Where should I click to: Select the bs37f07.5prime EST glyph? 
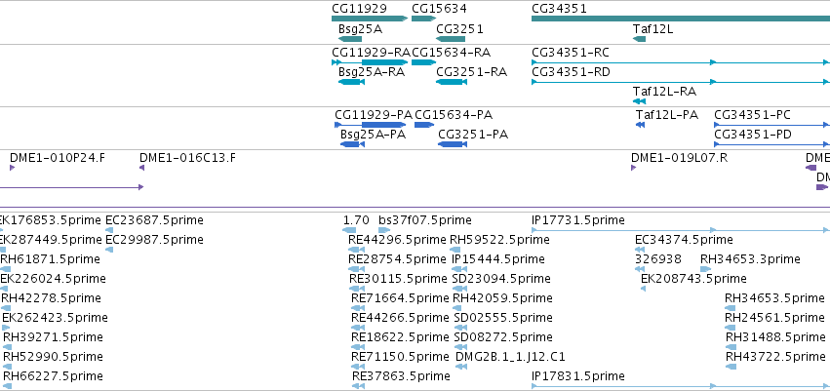tap(384, 230)
